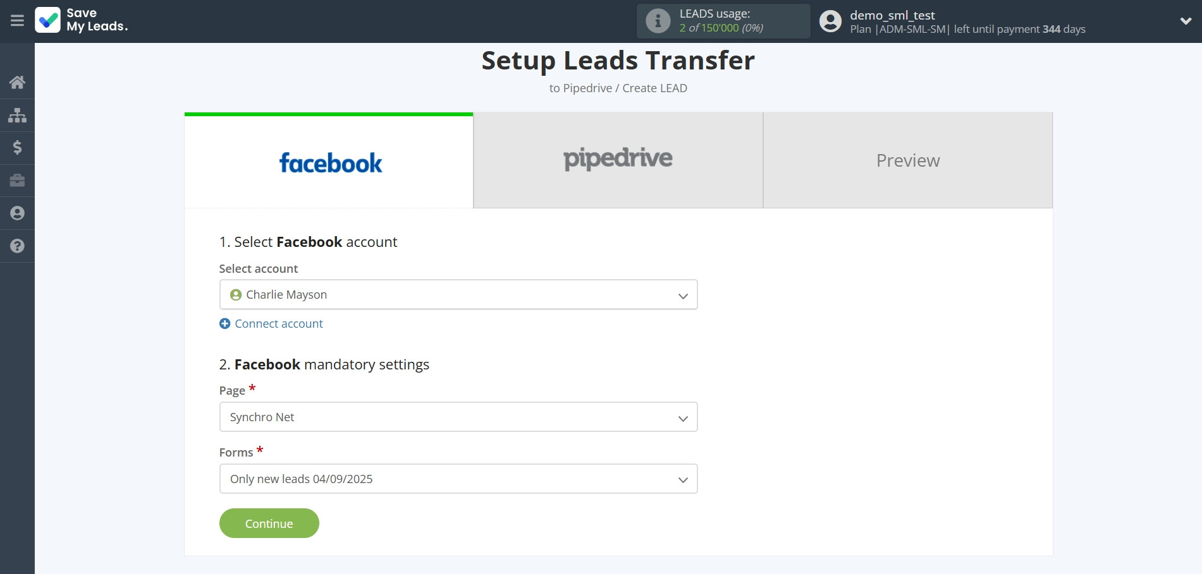1202x574 pixels.
Task: Expand the Forms dropdown
Action: tap(458, 479)
